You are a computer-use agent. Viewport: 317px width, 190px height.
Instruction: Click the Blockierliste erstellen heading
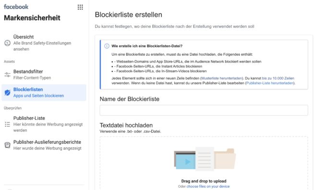pos(128,15)
